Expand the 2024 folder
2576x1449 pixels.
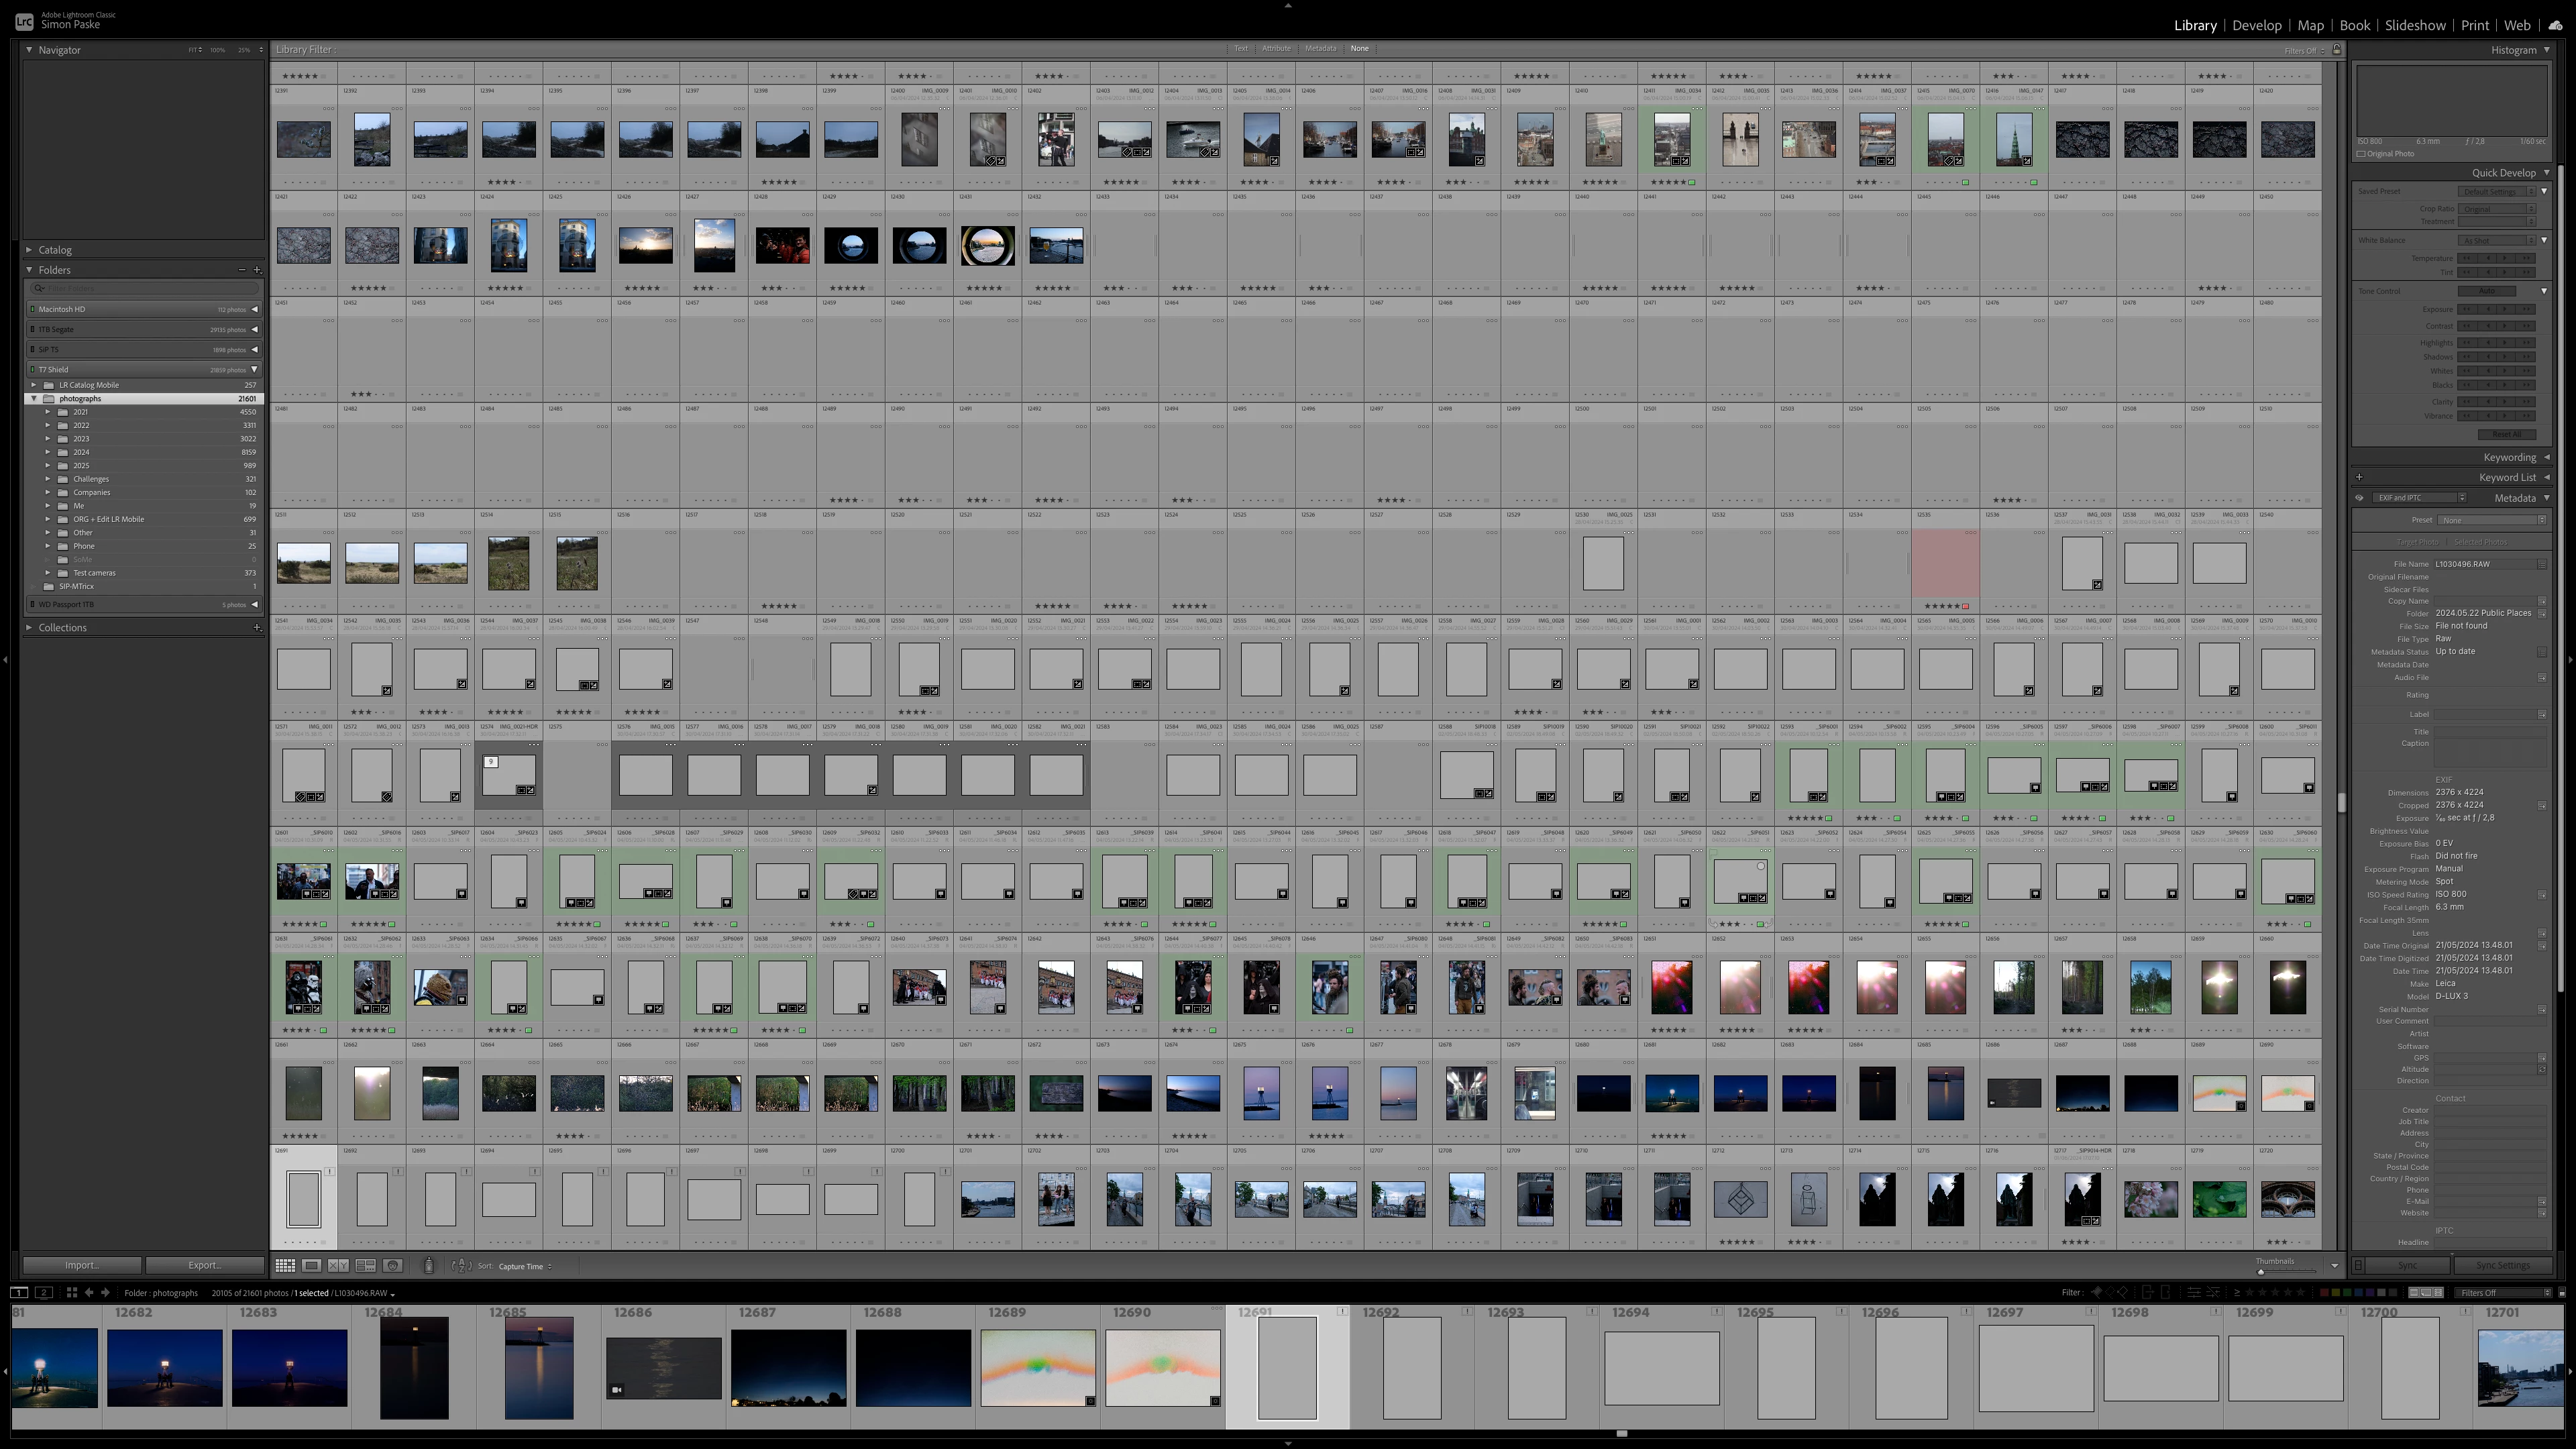pyautogui.click(x=47, y=452)
